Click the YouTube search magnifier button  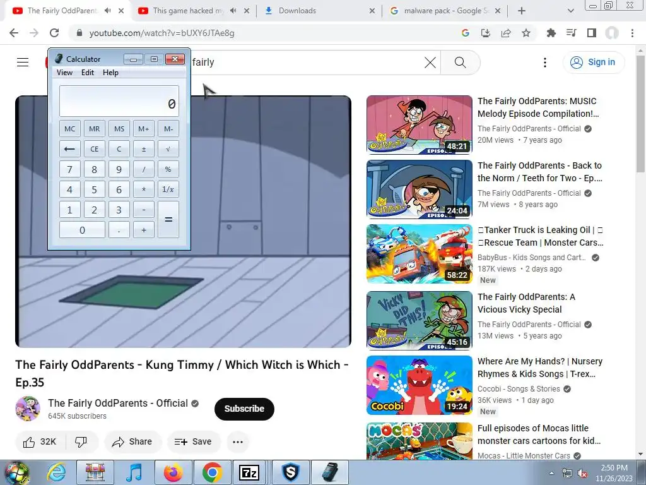point(460,63)
